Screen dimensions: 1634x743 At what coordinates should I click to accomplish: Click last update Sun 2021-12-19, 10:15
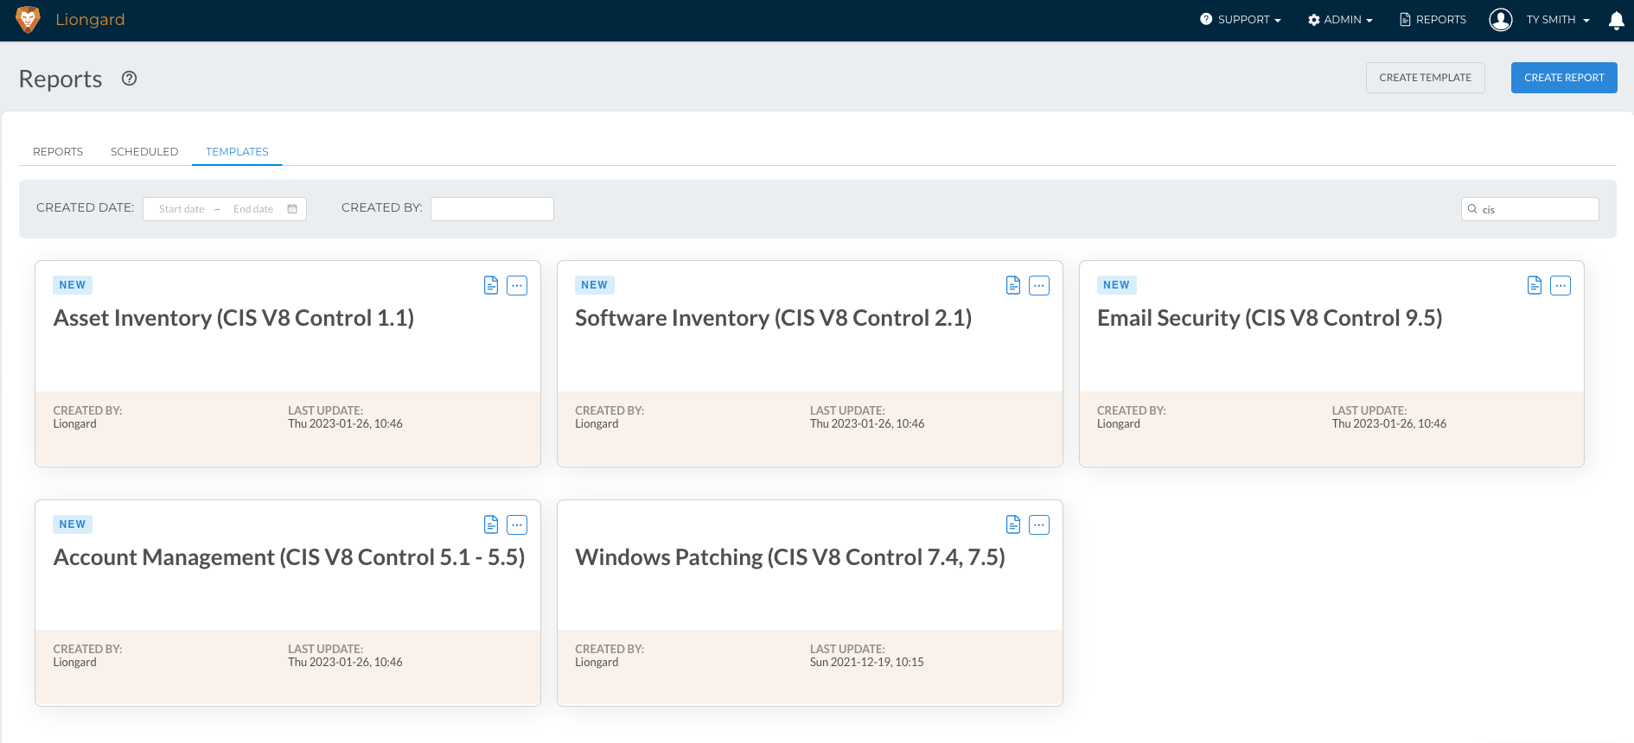pos(866,663)
